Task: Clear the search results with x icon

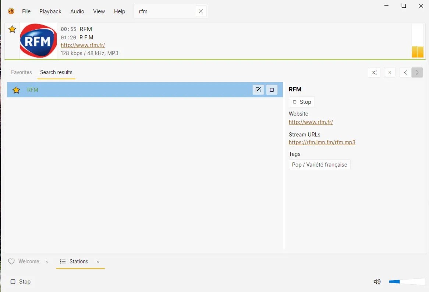Action: click(x=390, y=73)
